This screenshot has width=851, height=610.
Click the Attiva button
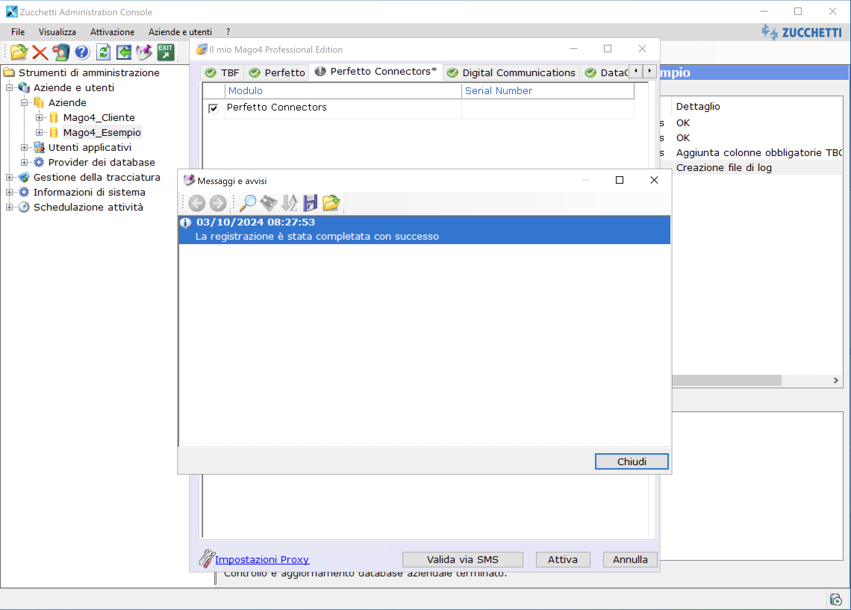(563, 559)
